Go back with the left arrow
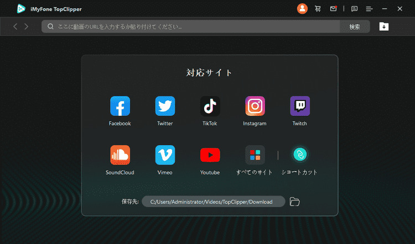Viewport: 415px width, 244px height. click(x=15, y=26)
